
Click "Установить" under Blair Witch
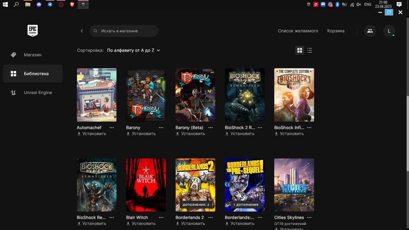(x=141, y=223)
